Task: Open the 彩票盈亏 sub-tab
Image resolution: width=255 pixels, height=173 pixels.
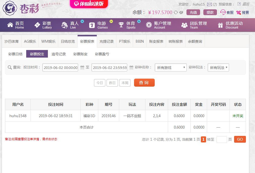Action: click(x=102, y=54)
